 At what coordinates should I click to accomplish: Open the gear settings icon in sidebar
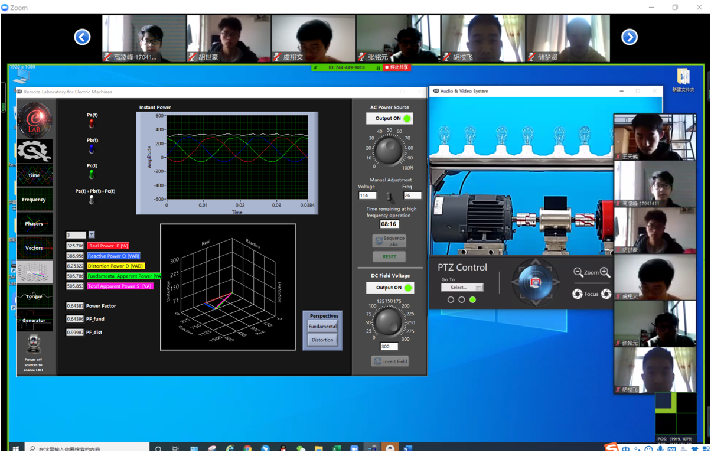click(34, 151)
